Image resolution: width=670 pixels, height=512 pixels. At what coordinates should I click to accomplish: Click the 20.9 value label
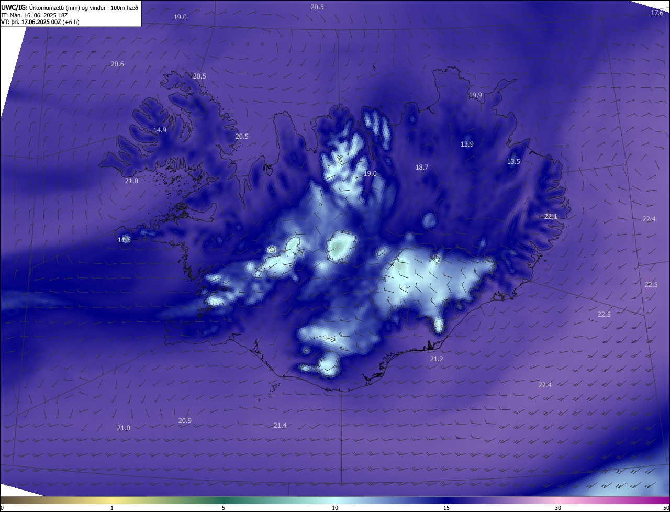185,421
